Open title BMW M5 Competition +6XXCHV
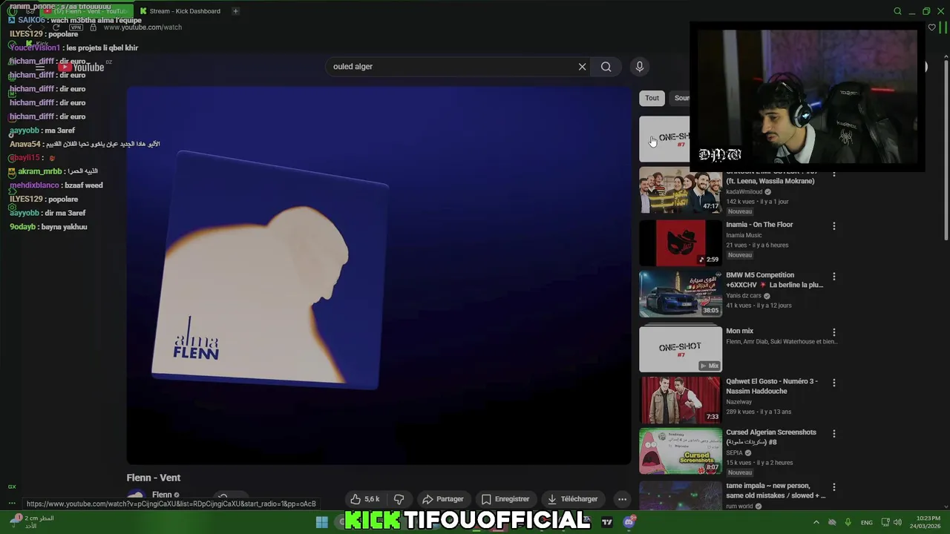 click(x=774, y=280)
